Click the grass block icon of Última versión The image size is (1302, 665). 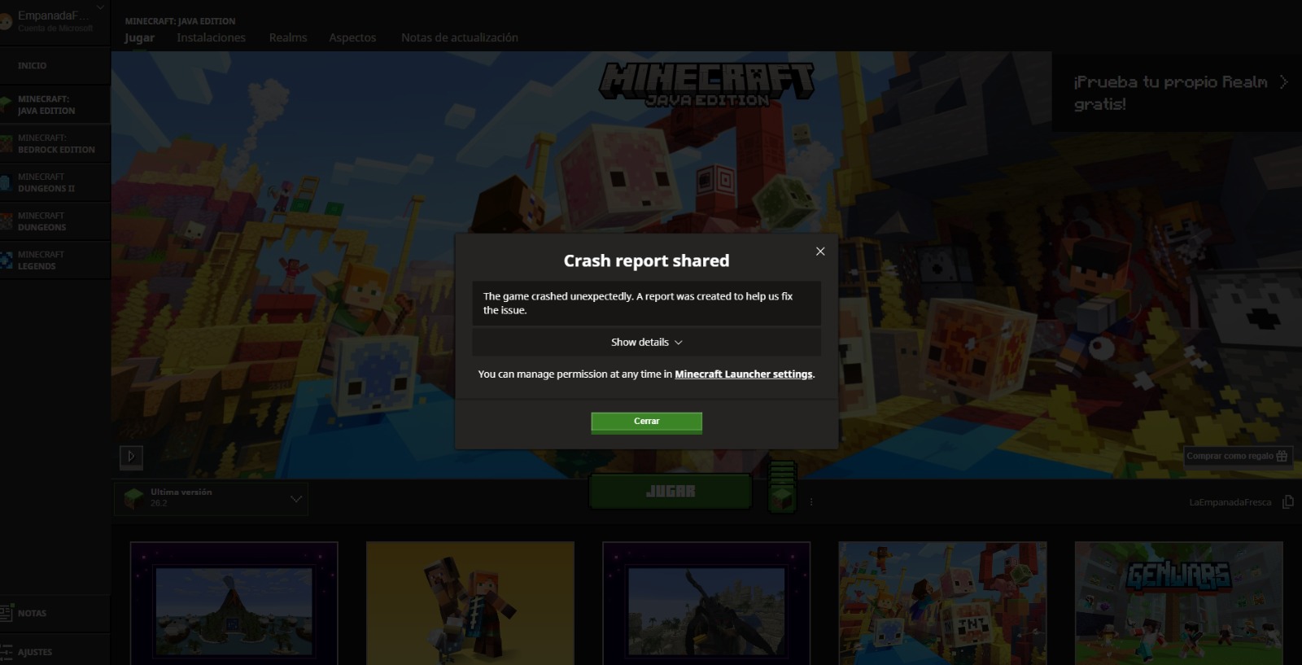pos(133,497)
